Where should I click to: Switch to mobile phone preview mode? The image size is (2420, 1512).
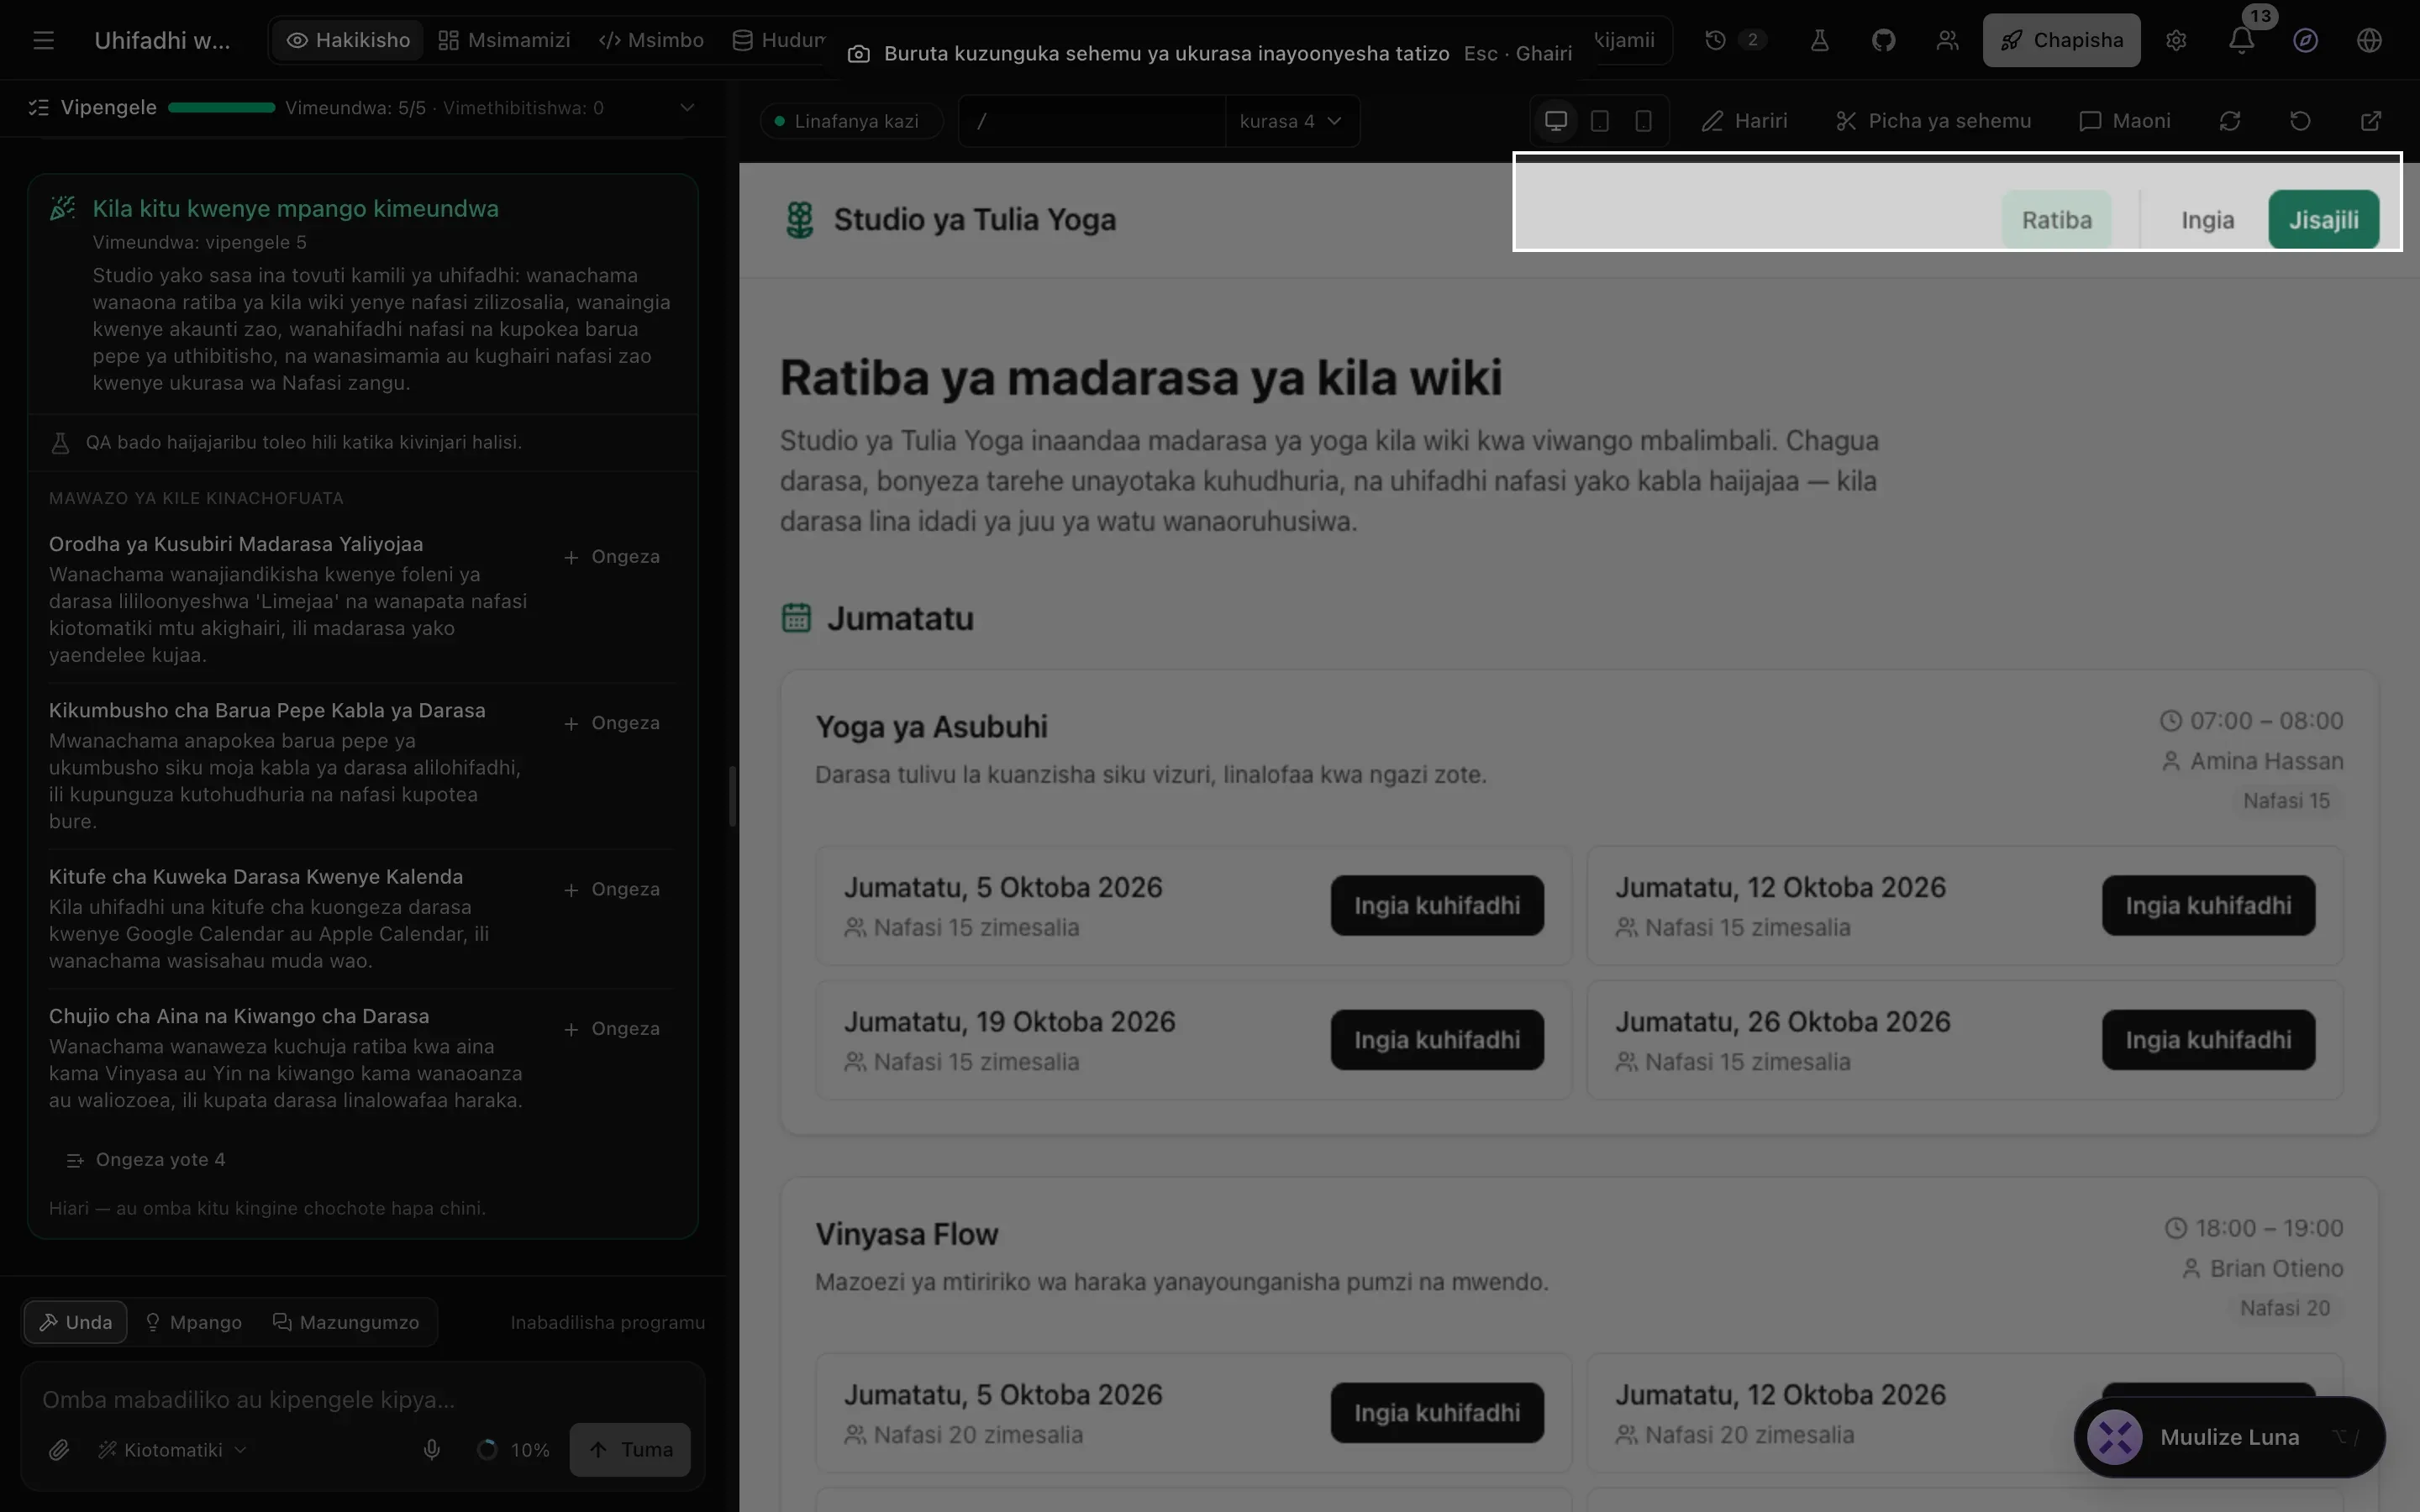tap(1643, 121)
